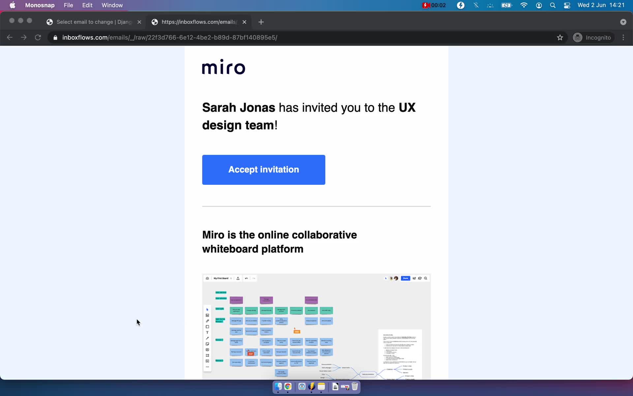The width and height of the screenshot is (633, 396).
Task: Open the Apple menu
Action: click(13, 5)
